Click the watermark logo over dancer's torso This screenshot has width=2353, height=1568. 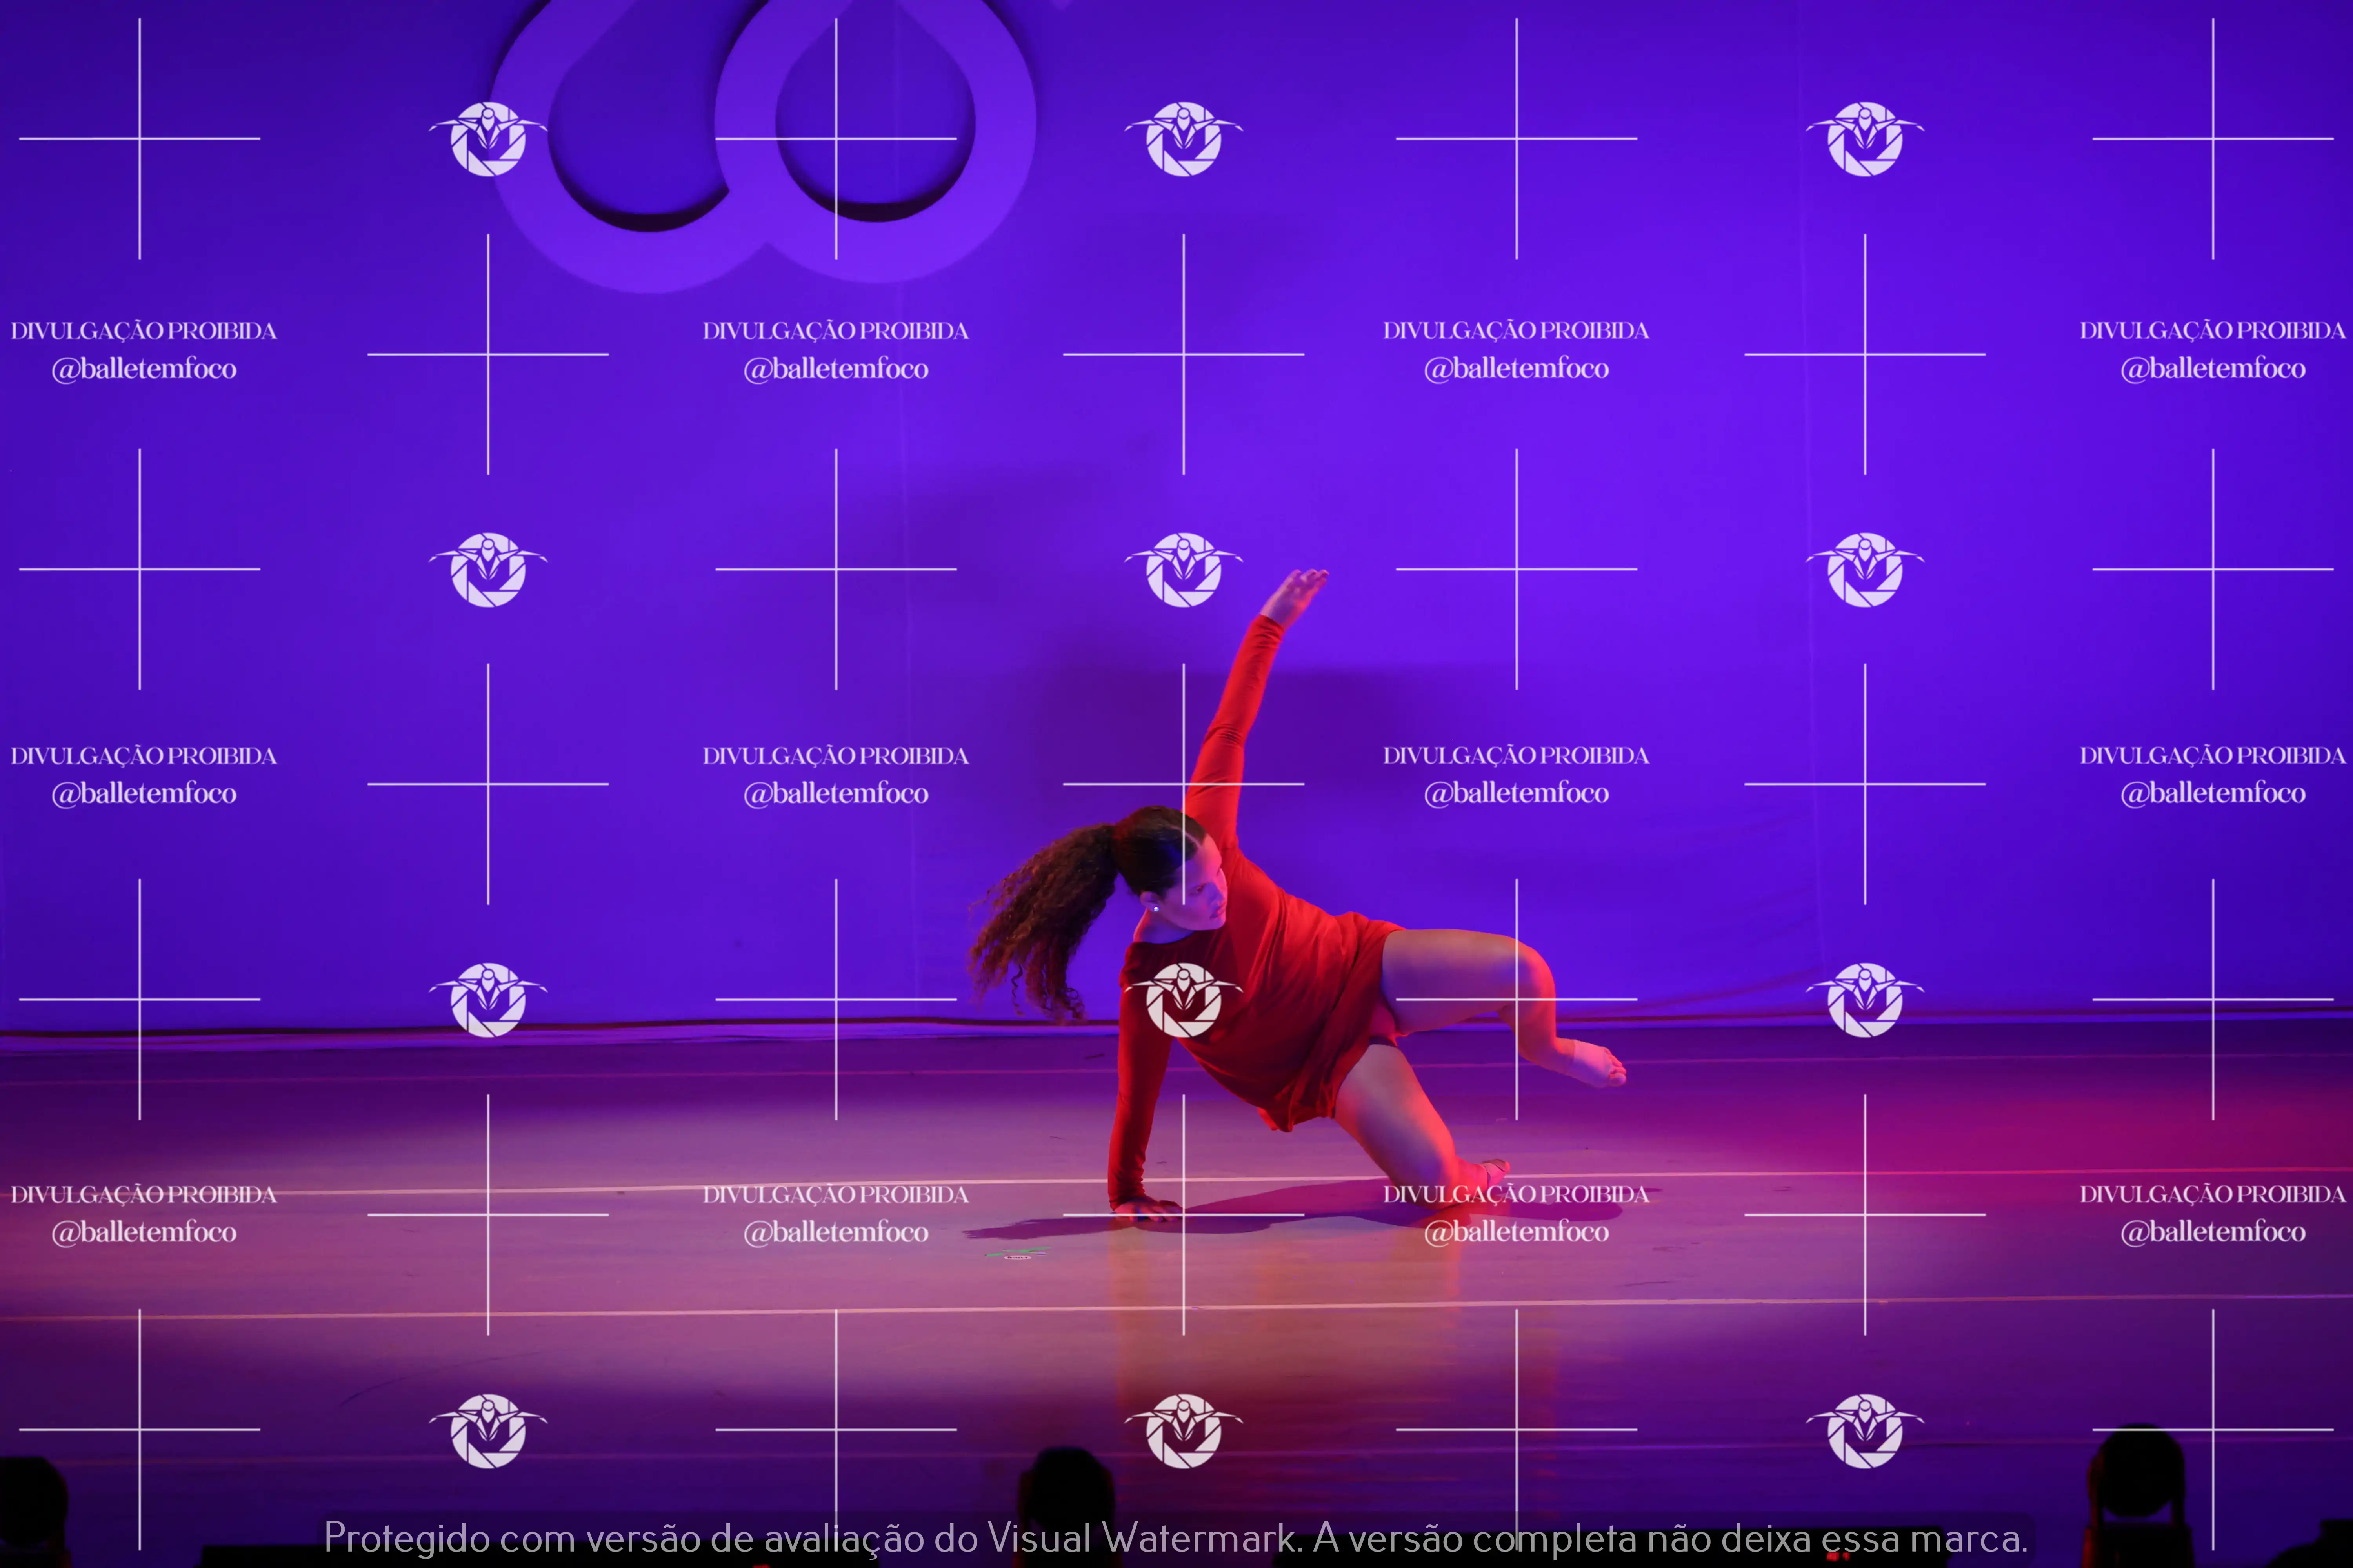(x=1184, y=999)
